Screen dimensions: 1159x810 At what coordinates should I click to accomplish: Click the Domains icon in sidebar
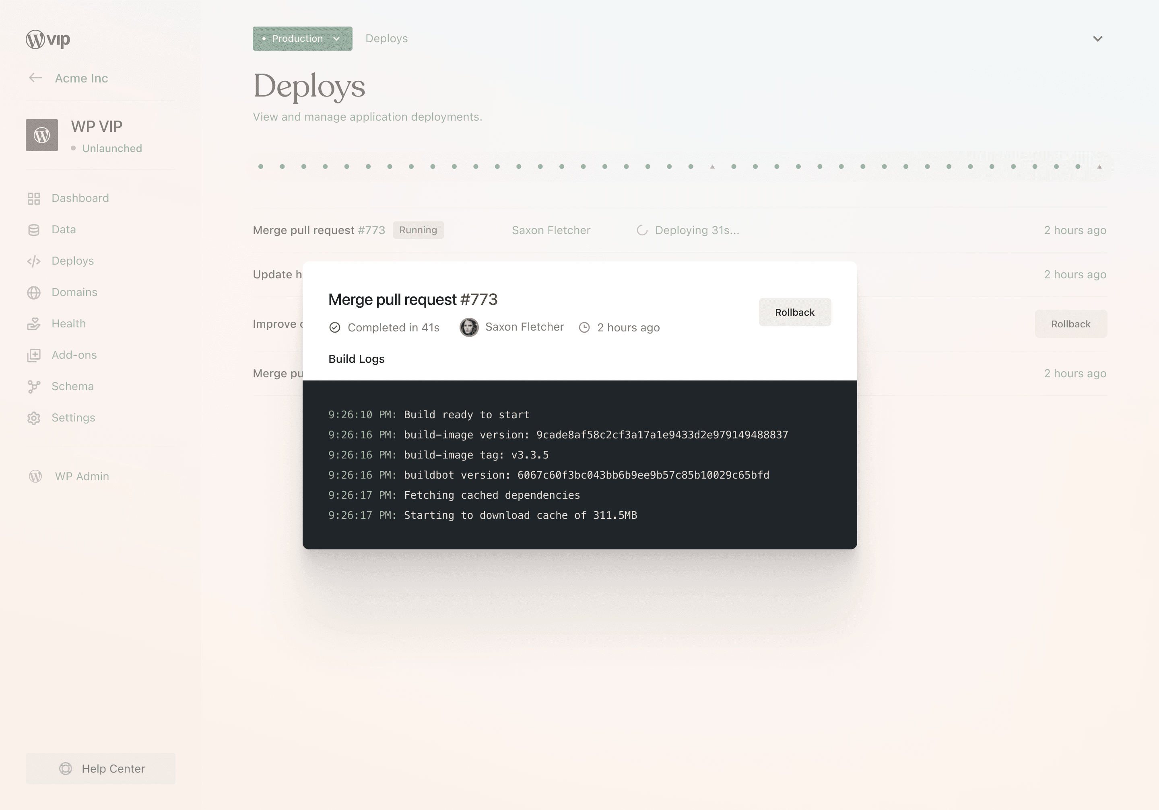(x=33, y=292)
